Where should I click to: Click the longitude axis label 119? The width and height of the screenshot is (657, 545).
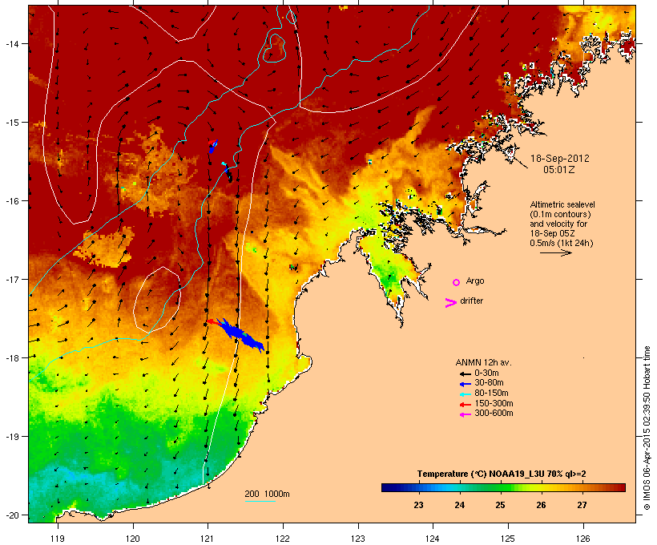click(x=58, y=539)
